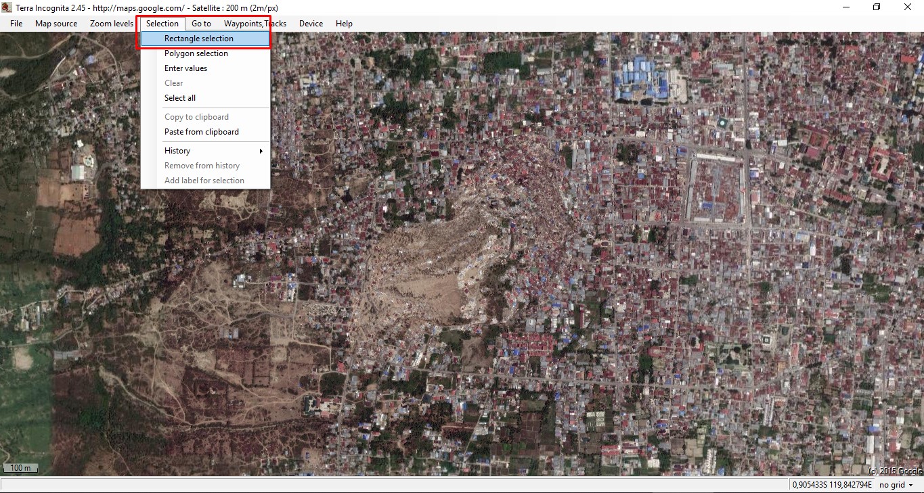
Task: Open the File menu
Action: 16,24
